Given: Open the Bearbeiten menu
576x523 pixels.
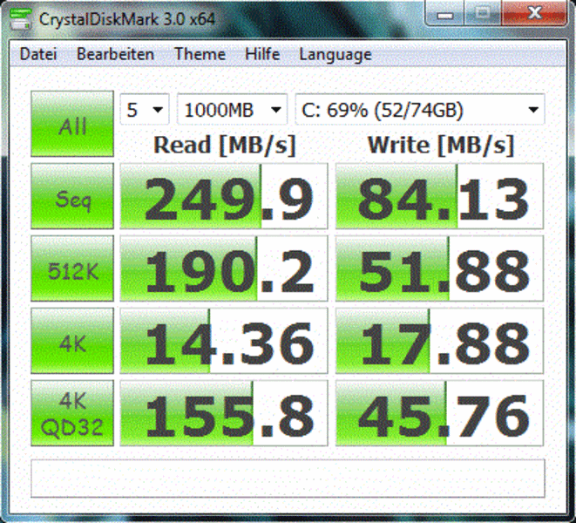Looking at the screenshot, I should 115,54.
